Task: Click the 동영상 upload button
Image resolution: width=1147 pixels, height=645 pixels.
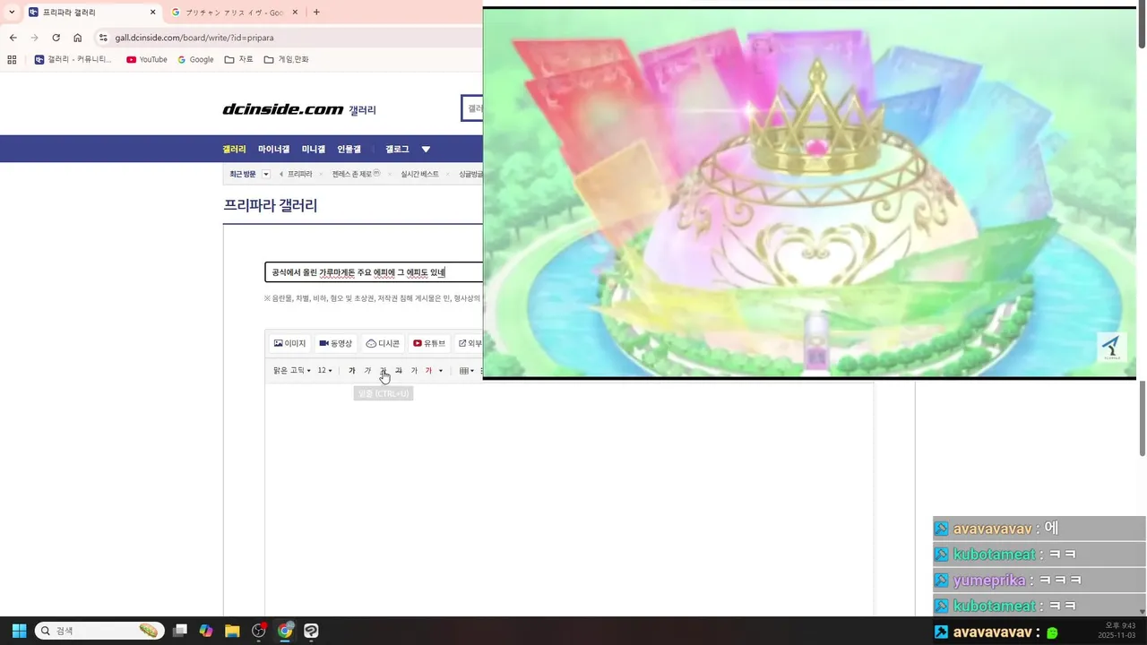Action: (336, 343)
